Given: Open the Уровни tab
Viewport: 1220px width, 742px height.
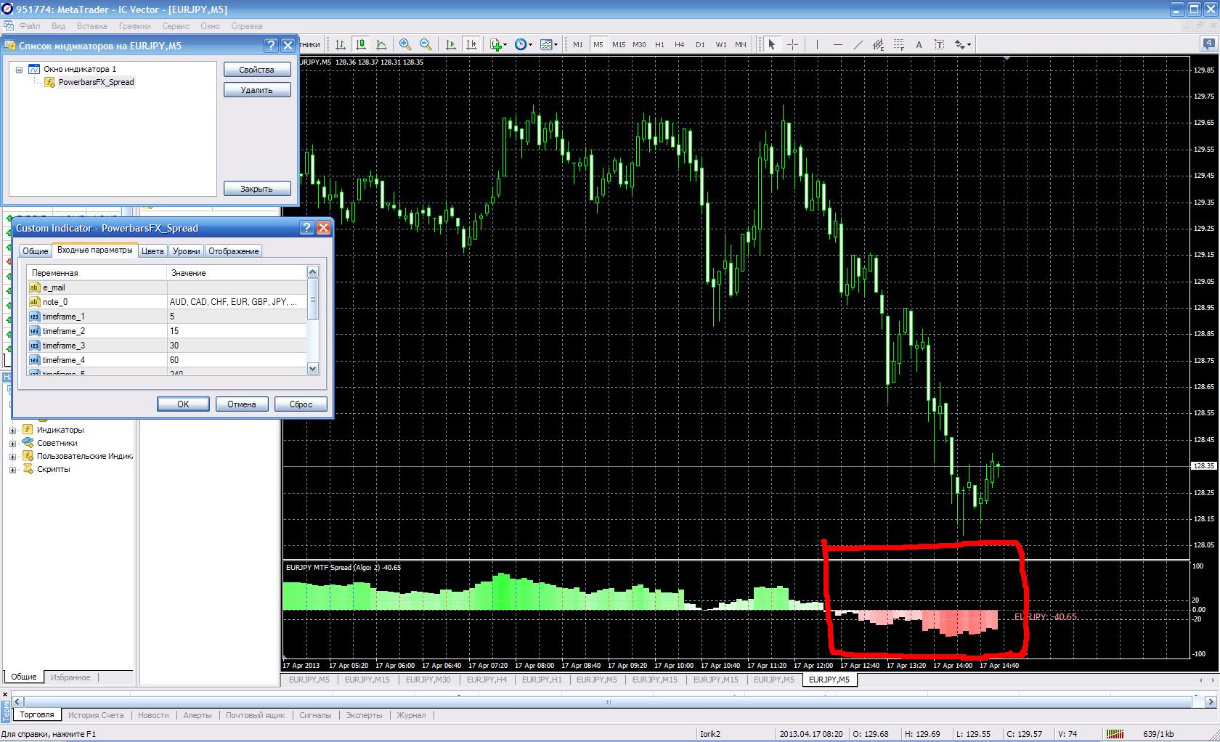Looking at the screenshot, I should [187, 251].
